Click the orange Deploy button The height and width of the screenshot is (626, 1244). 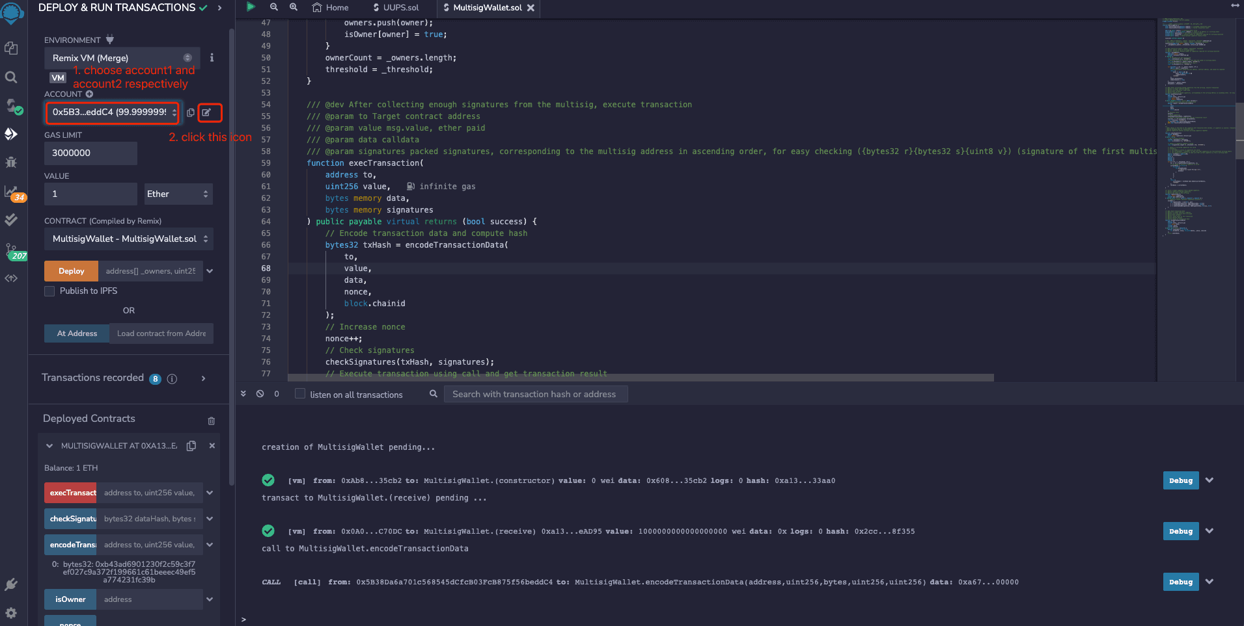point(71,271)
